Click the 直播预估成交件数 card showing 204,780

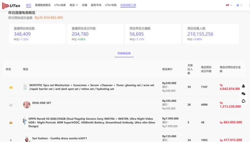(x=95, y=34)
